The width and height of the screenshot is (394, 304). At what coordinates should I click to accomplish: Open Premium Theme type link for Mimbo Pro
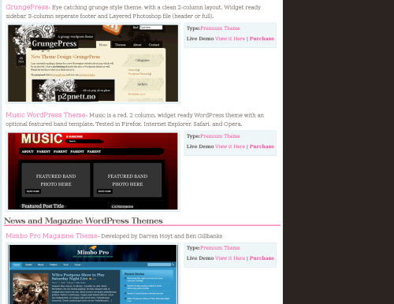point(220,248)
